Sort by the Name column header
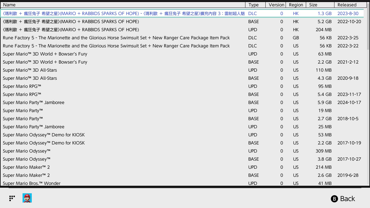Viewport: 370px width, 208px height. coord(123,5)
